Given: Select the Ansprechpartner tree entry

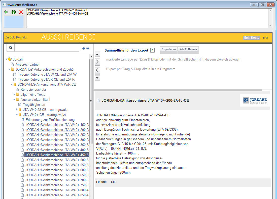Looking at the screenshot, I should (x=27, y=64).
